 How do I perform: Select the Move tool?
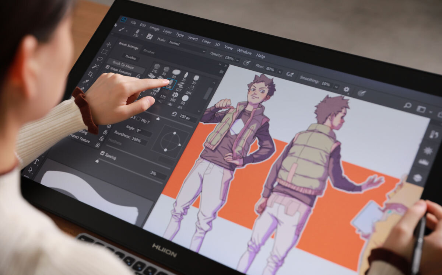[x=108, y=45]
